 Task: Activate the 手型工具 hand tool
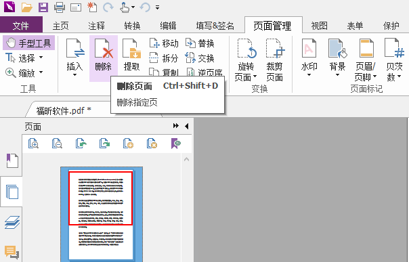[28, 43]
